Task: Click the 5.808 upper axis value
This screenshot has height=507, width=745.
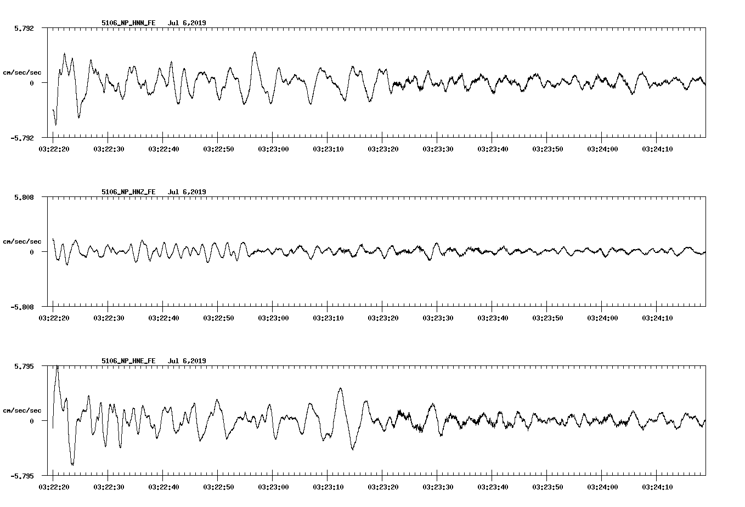Action: coord(24,197)
